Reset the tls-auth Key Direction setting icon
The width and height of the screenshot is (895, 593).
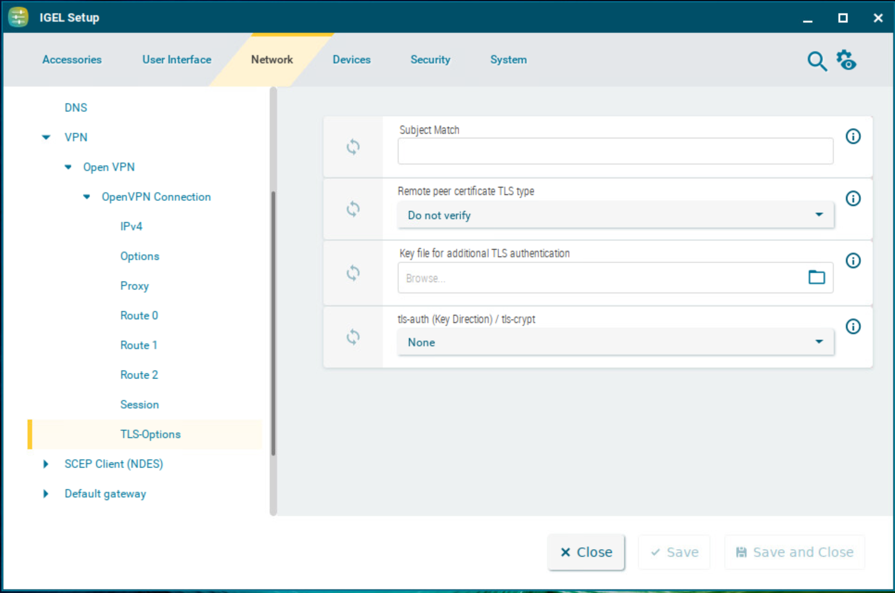[x=353, y=337]
